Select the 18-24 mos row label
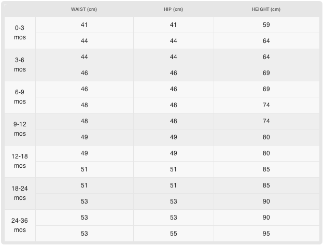The image size is (324, 246). 20,193
